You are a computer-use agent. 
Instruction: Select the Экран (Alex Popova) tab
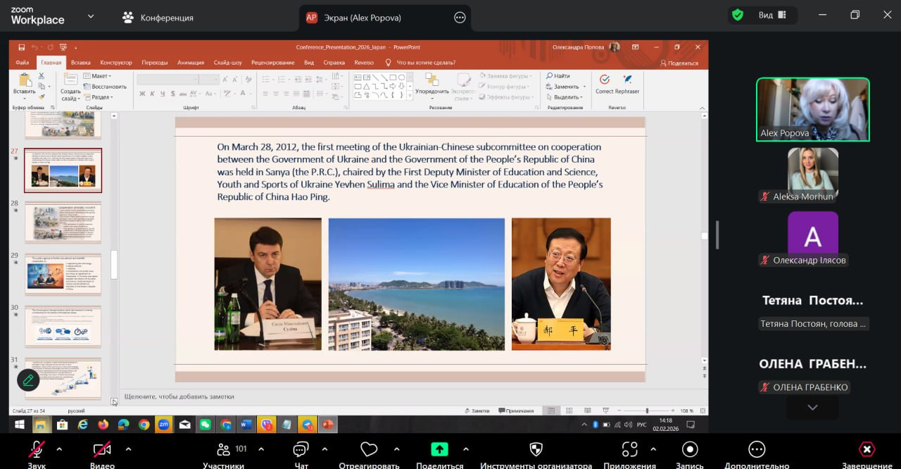(353, 18)
